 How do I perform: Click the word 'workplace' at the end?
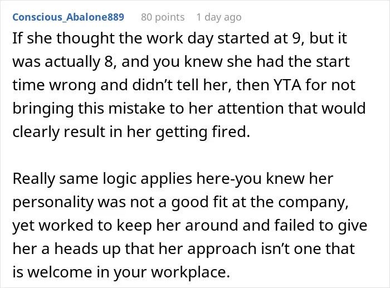(x=191, y=272)
